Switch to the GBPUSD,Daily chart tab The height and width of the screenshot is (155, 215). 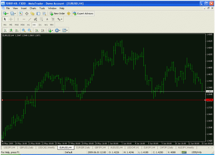click(26, 147)
